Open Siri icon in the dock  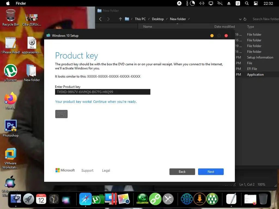click(66, 199)
